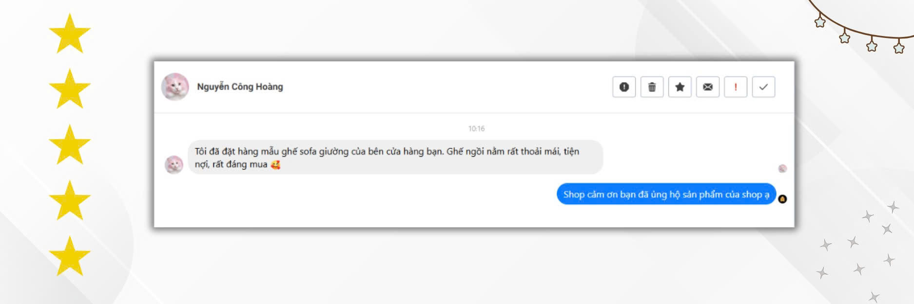Click the shop status icon beside blue reply
The width and height of the screenshot is (914, 304).
pyautogui.click(x=782, y=199)
